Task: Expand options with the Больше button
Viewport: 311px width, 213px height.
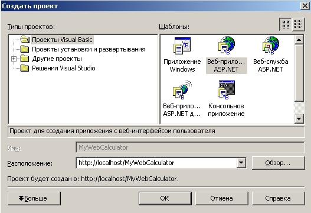Action: pos(34,198)
